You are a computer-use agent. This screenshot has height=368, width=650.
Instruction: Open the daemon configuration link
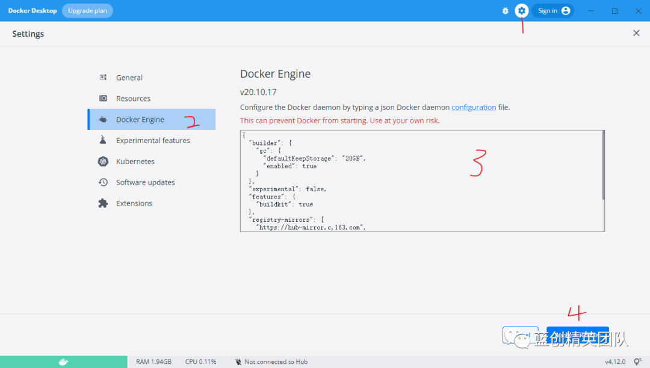[x=474, y=107]
